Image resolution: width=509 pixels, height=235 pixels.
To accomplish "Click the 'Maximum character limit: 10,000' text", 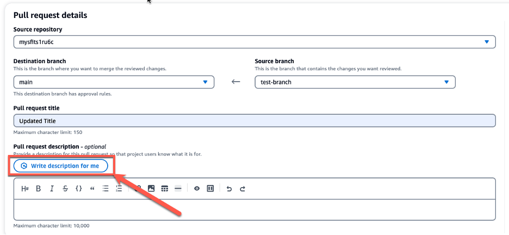I will pyautogui.click(x=51, y=226).
